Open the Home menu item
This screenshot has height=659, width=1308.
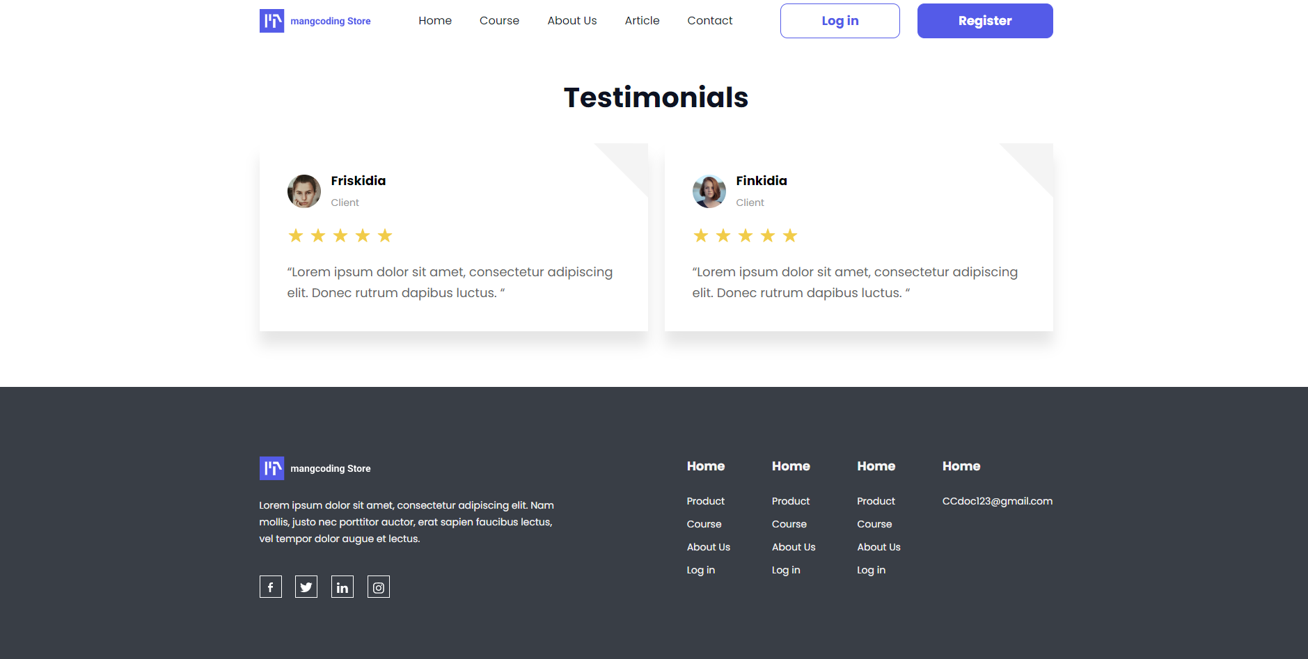(x=435, y=21)
